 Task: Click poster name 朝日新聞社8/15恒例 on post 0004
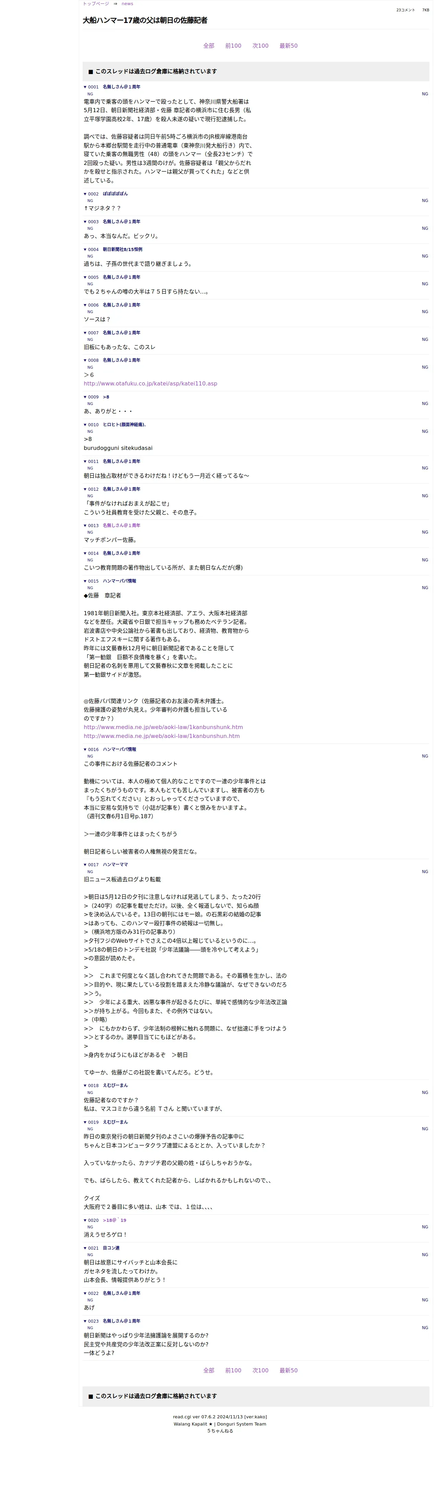coord(123,249)
